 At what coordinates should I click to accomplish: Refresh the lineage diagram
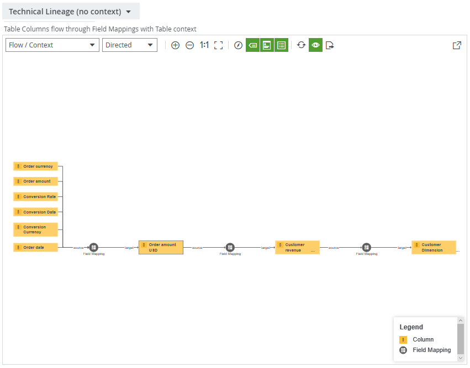pos(301,45)
